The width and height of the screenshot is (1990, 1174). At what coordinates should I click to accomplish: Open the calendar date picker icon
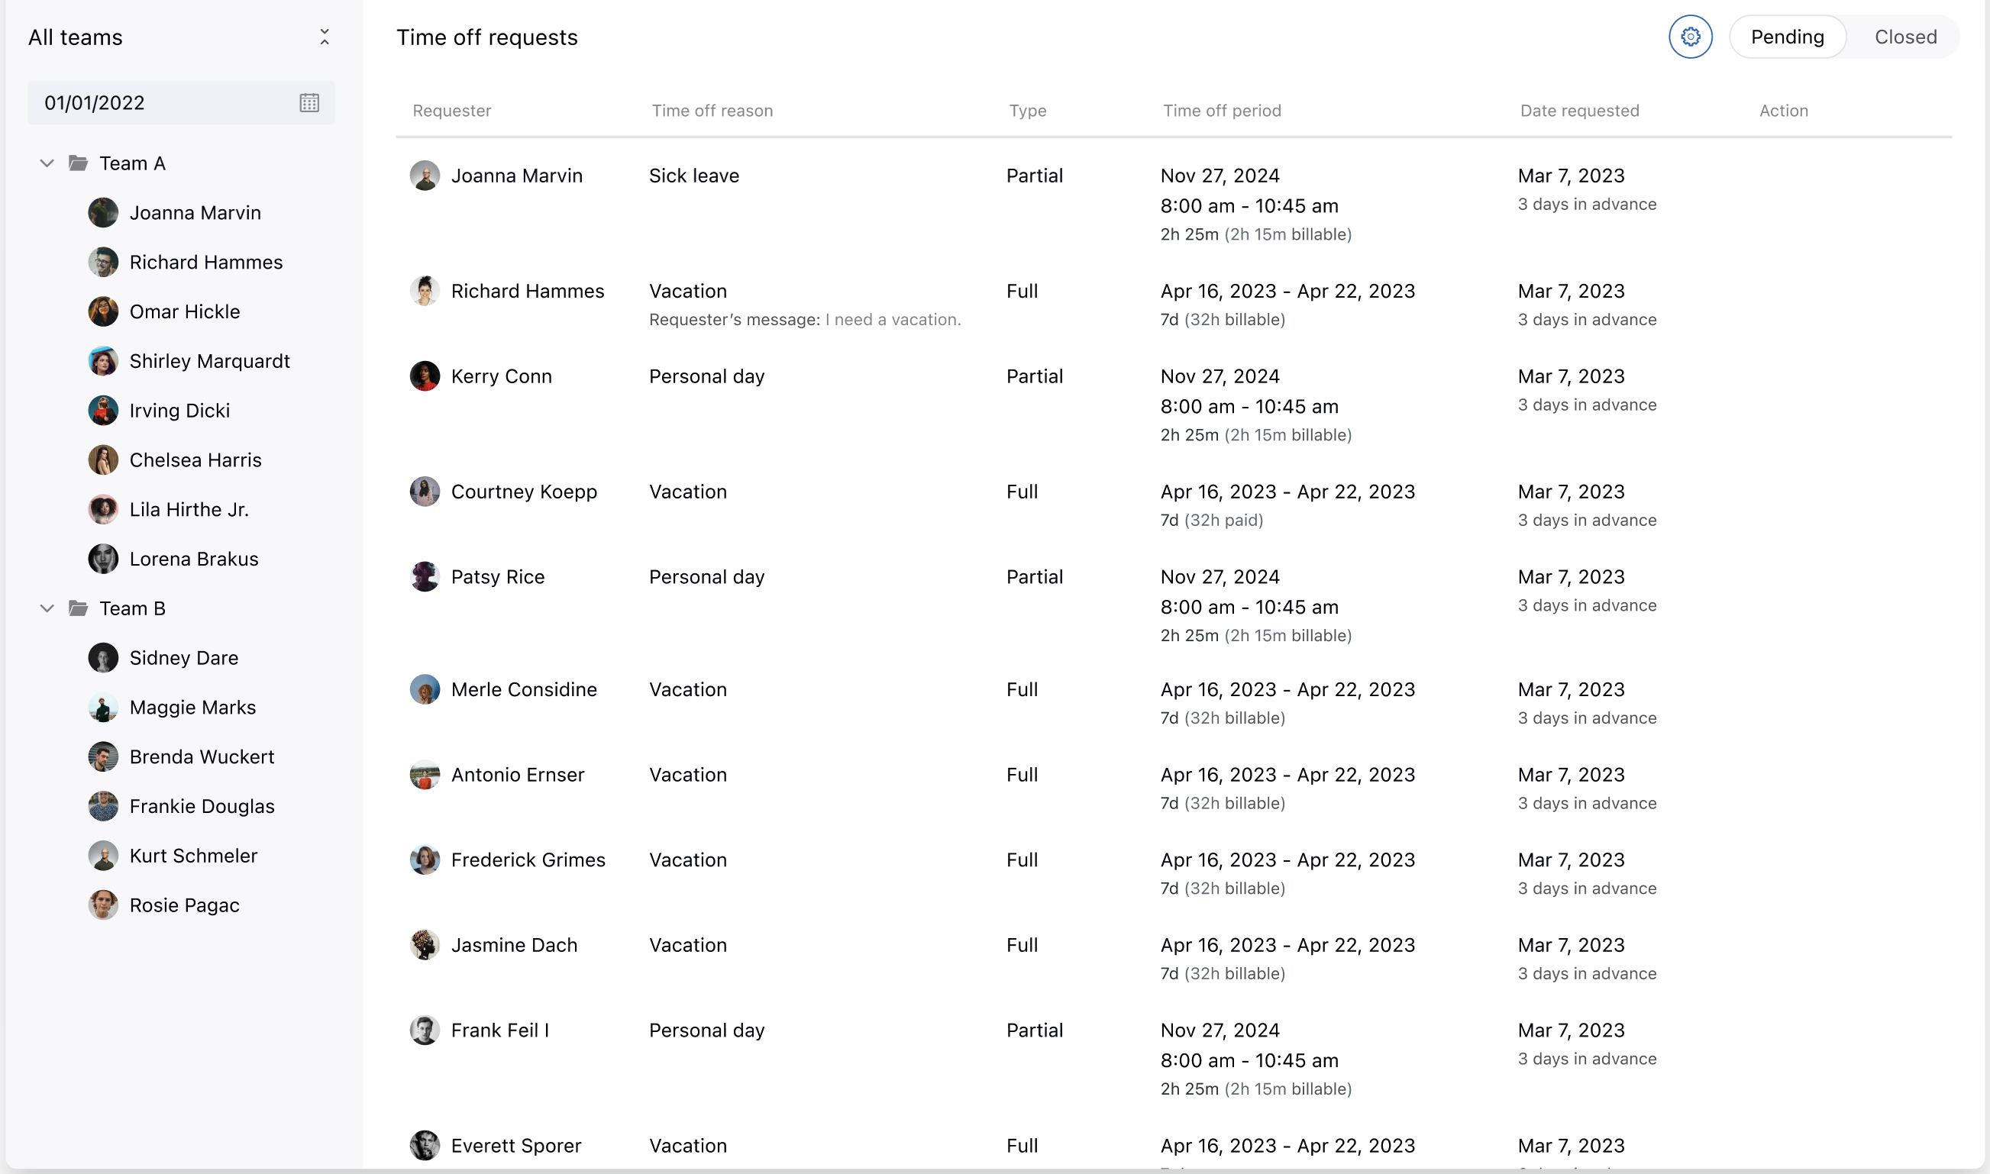click(309, 103)
